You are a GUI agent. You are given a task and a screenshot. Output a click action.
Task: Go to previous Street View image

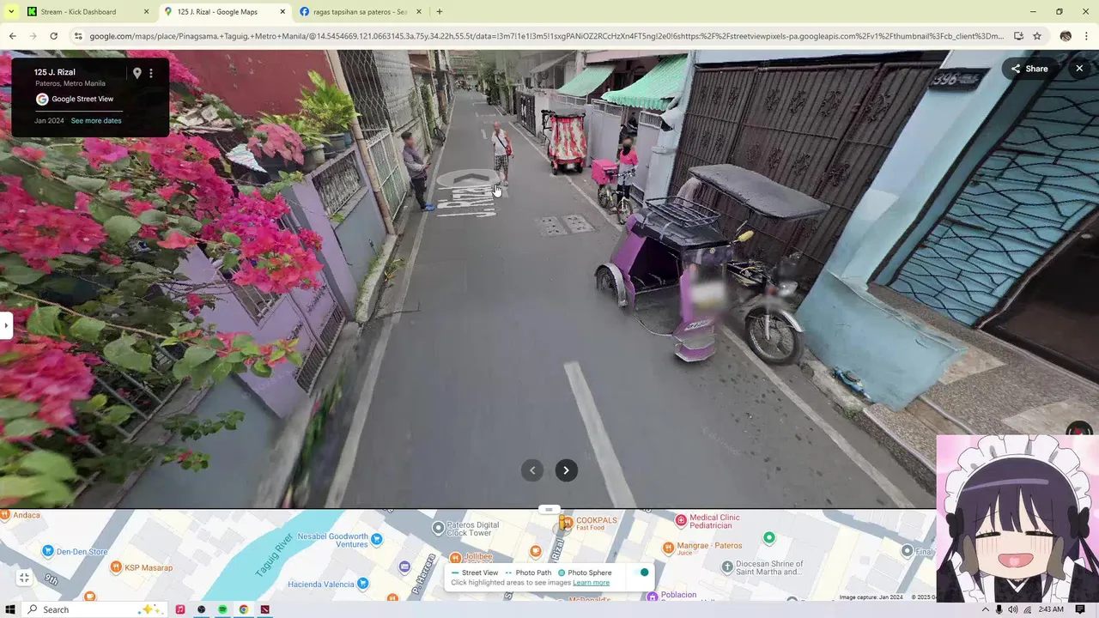(532, 470)
